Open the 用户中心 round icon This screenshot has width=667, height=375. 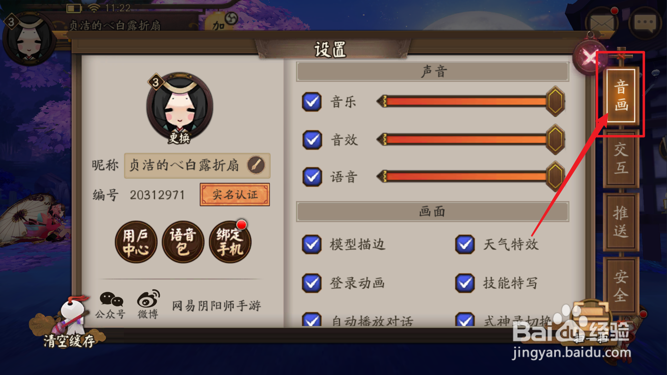tap(136, 242)
